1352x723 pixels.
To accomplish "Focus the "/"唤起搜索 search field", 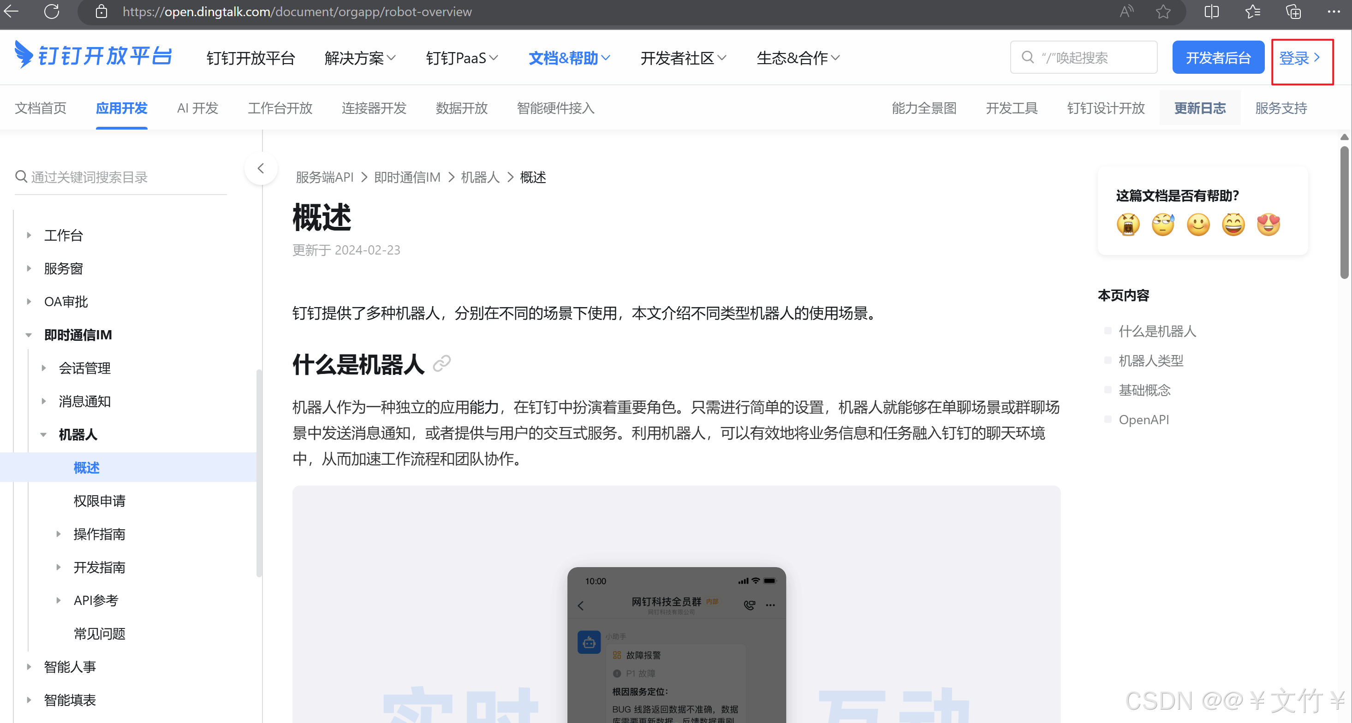I will (x=1083, y=57).
